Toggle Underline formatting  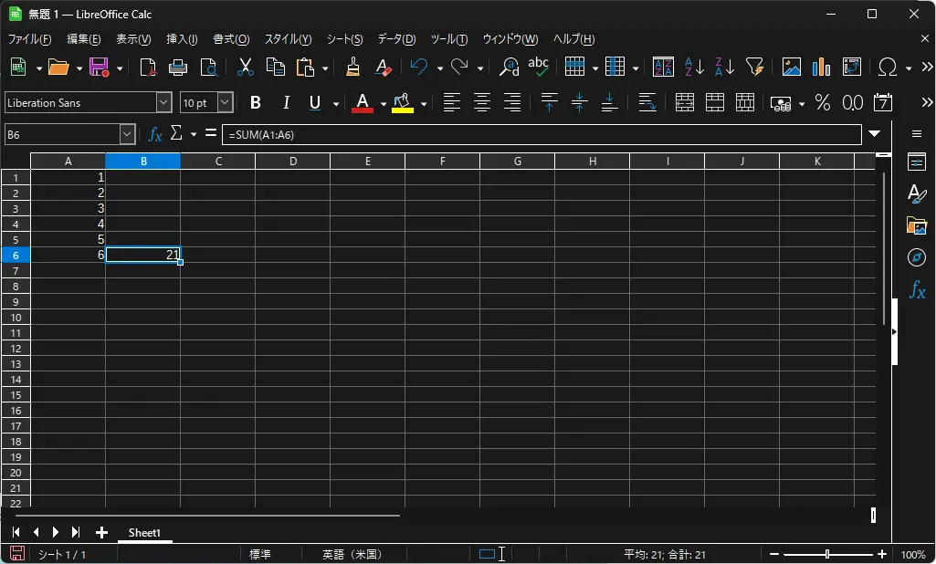(x=315, y=103)
